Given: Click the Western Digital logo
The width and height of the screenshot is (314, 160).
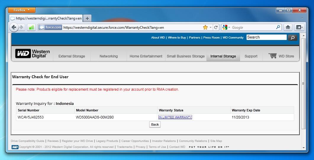Looking at the screenshot, I should [x=33, y=54].
